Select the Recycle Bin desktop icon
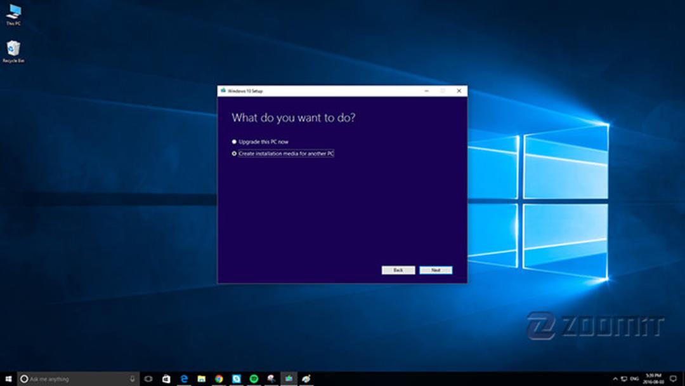The image size is (685, 386). coord(13,51)
